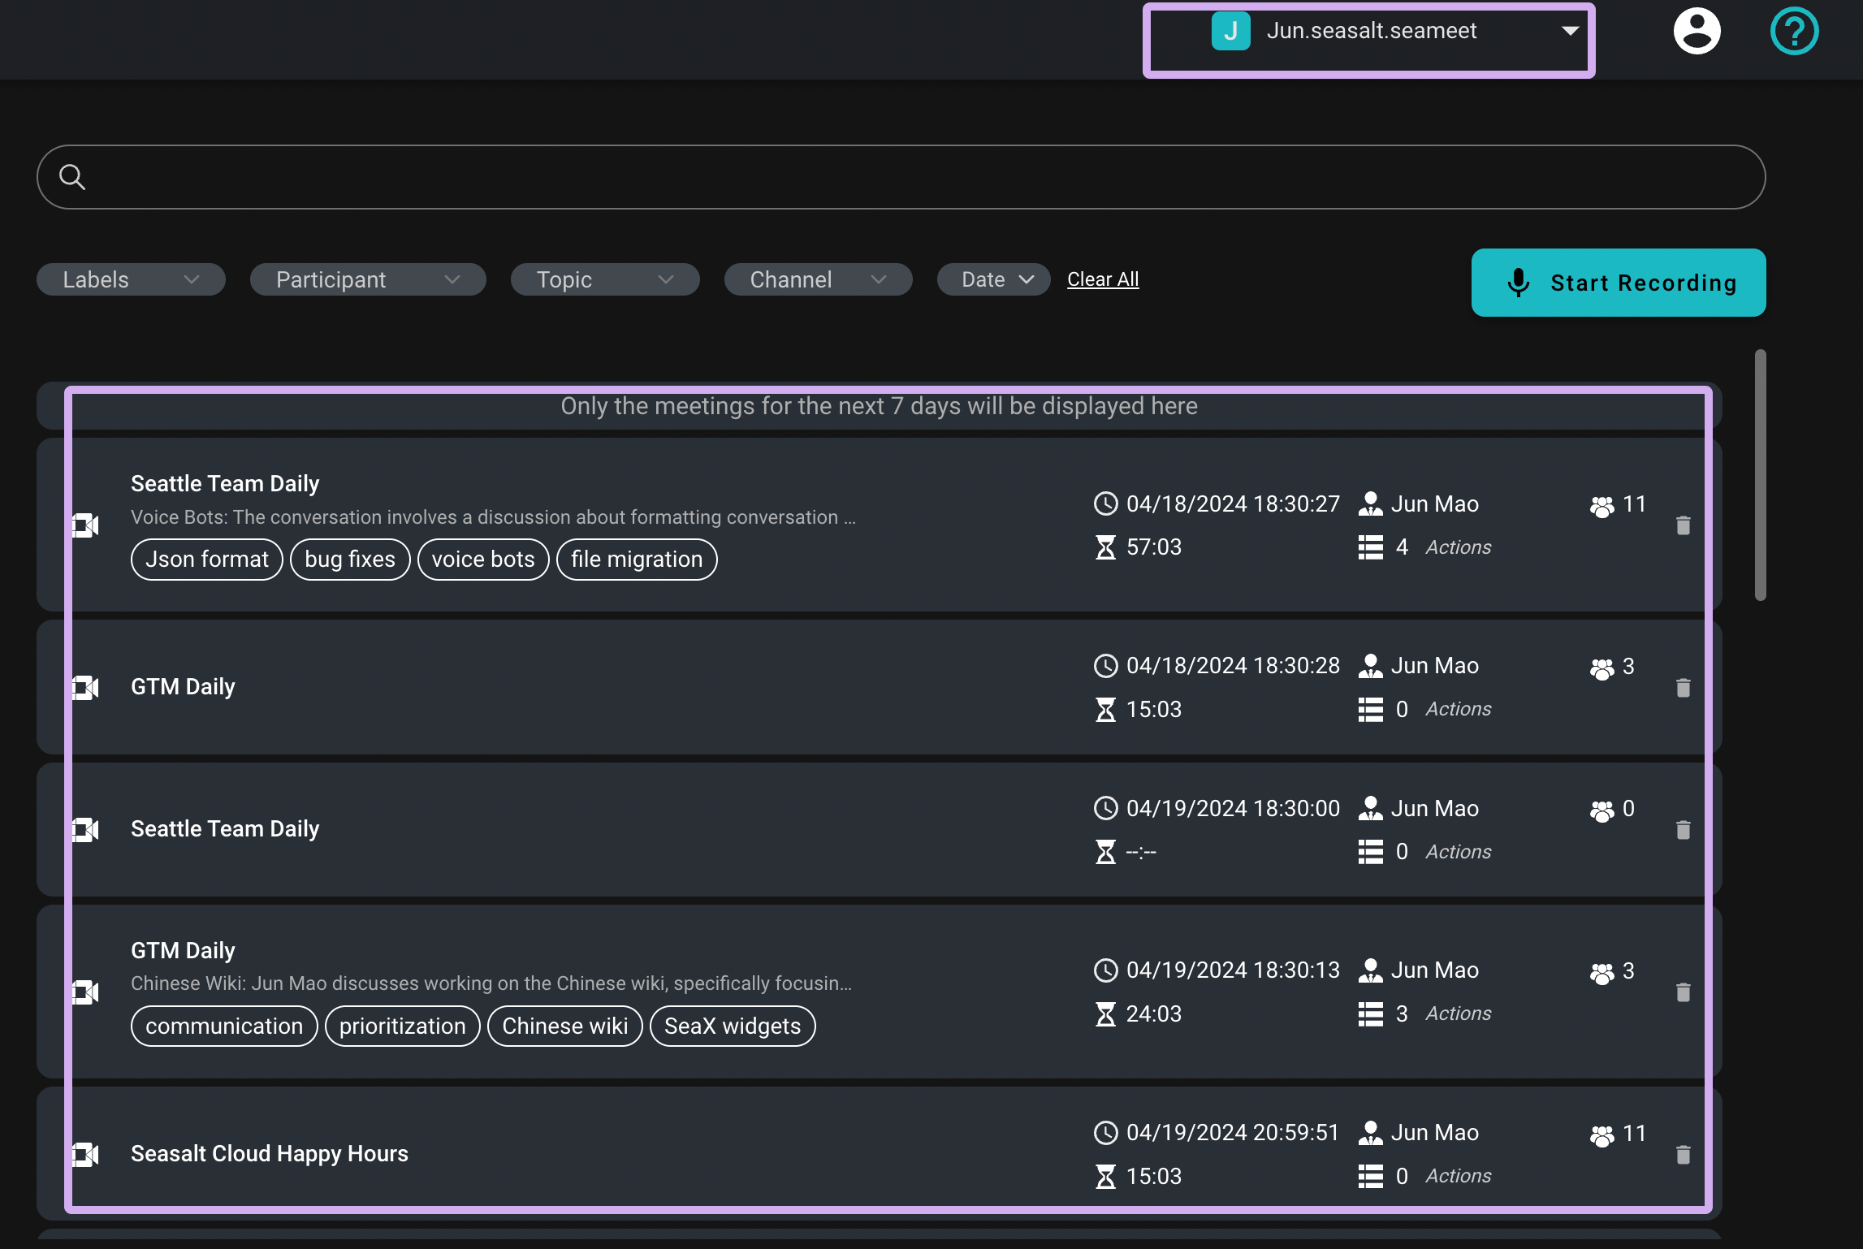Click the actions list icon on Seattle Team Daily 04/18
The width and height of the screenshot is (1863, 1249).
click(x=1371, y=545)
